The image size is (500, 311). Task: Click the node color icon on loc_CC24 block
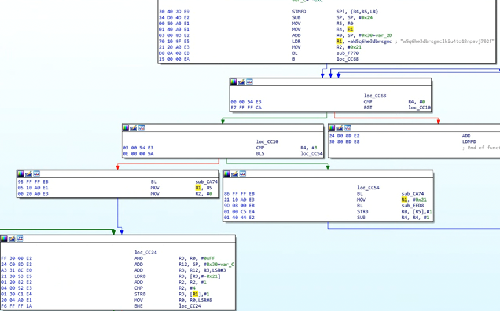4,239
